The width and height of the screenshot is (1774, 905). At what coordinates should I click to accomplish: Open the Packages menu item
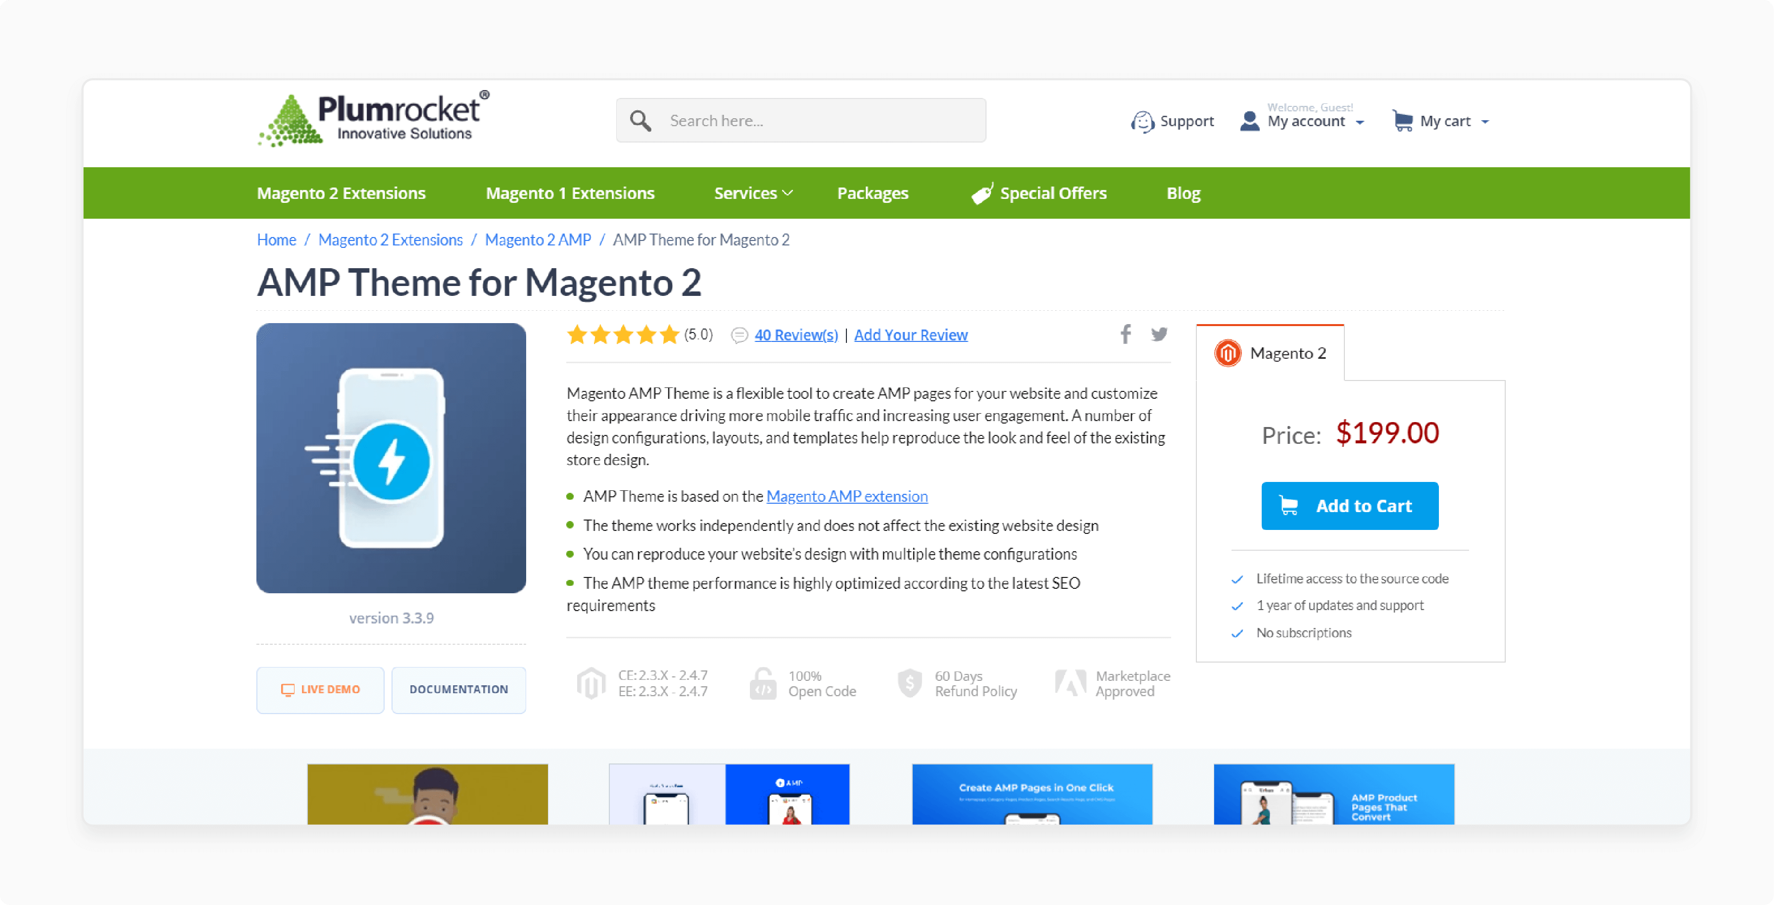click(x=873, y=193)
